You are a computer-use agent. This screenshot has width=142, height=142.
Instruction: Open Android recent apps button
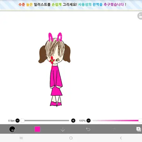tap(21, 138)
